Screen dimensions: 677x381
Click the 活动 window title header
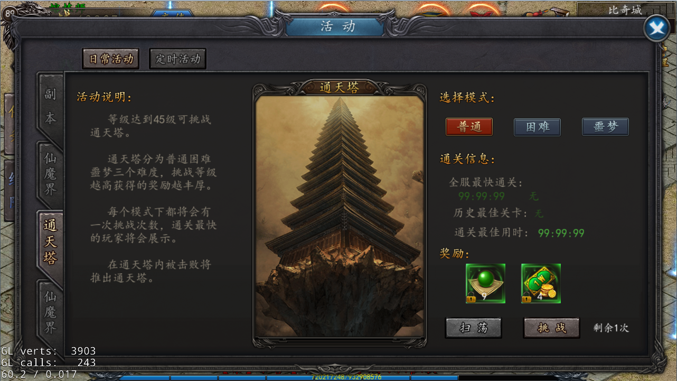(338, 26)
